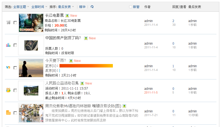
Task: Click the blue 反方(0) vote bar
Action: click(x=60, y=70)
